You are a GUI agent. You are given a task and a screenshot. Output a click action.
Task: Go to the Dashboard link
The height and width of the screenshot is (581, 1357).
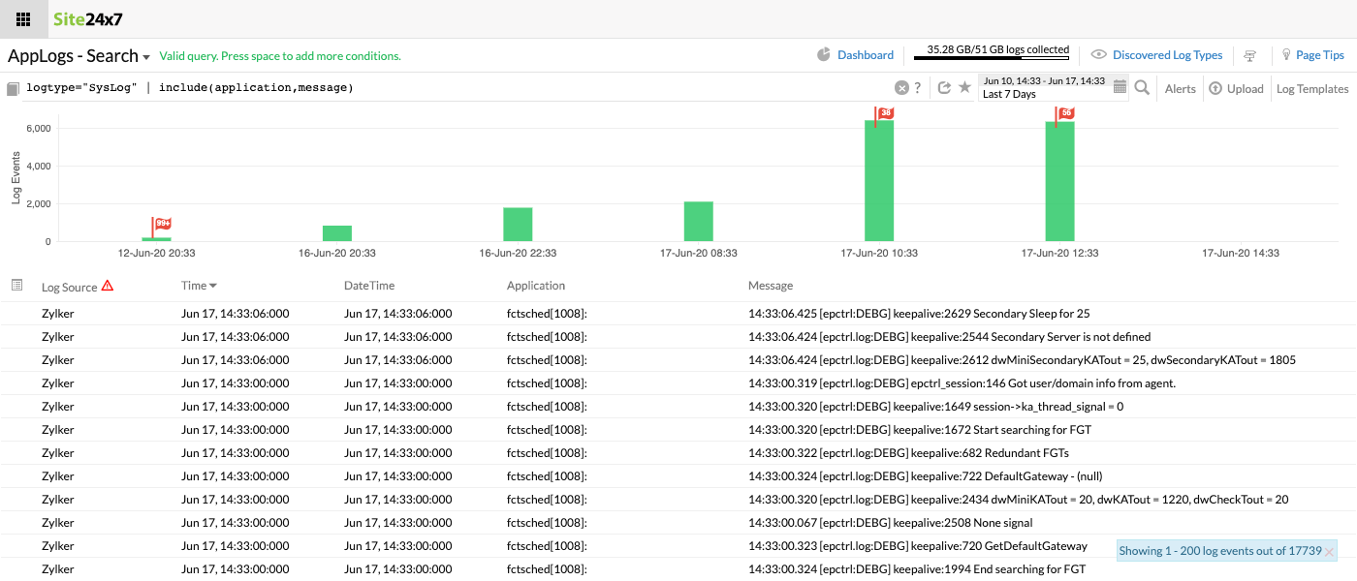pyautogui.click(x=865, y=55)
